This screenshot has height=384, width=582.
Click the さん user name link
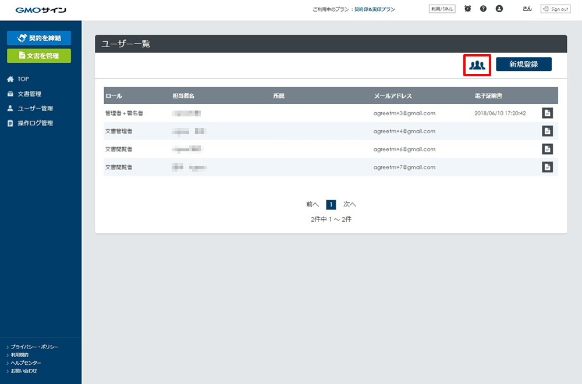click(527, 9)
